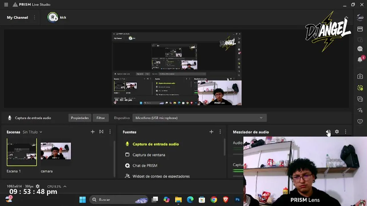
Task: Open Microsoft Store from taskbar
Action: pos(202,200)
